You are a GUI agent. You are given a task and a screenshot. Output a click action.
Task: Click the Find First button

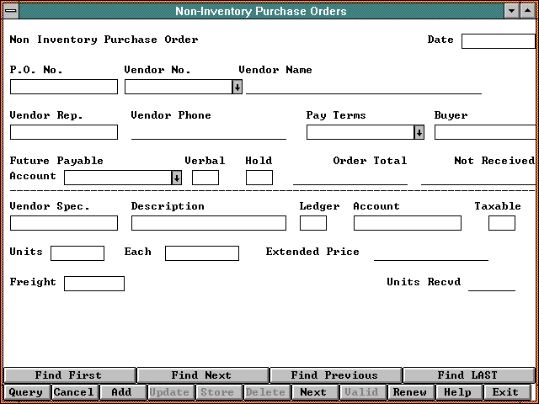coord(68,375)
